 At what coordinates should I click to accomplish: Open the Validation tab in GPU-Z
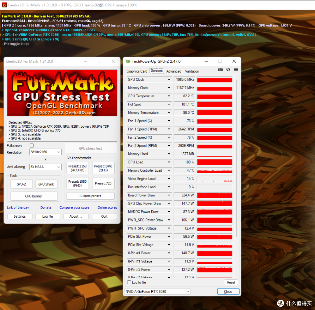tap(192, 71)
